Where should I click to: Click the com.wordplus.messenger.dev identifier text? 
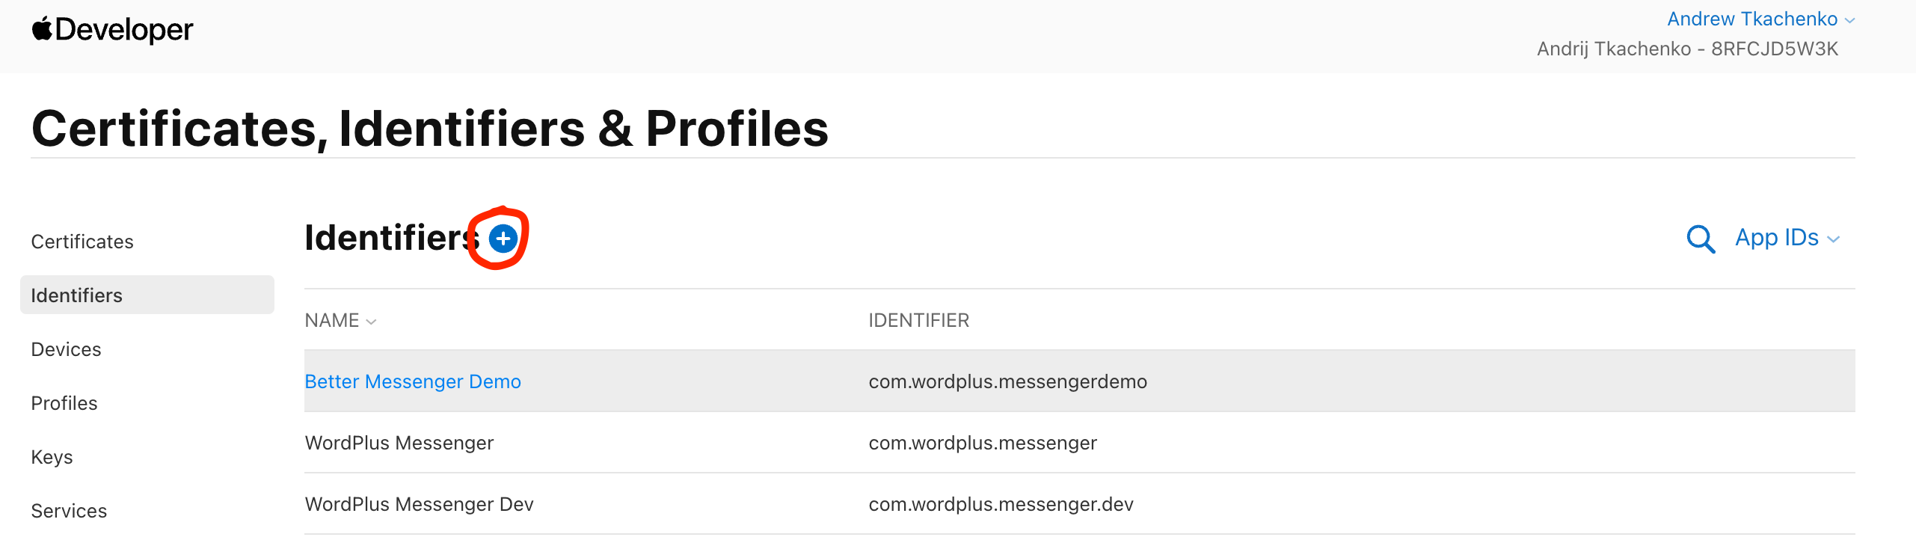pyautogui.click(x=1001, y=504)
